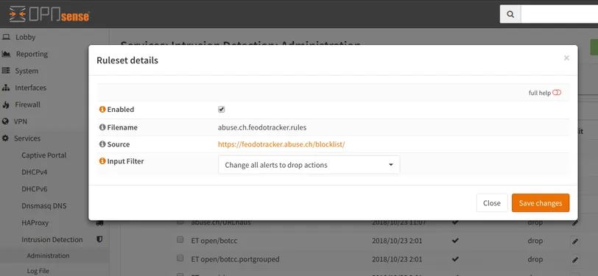Click the Close button in dialog
This screenshot has width=598, height=276.
492,203
